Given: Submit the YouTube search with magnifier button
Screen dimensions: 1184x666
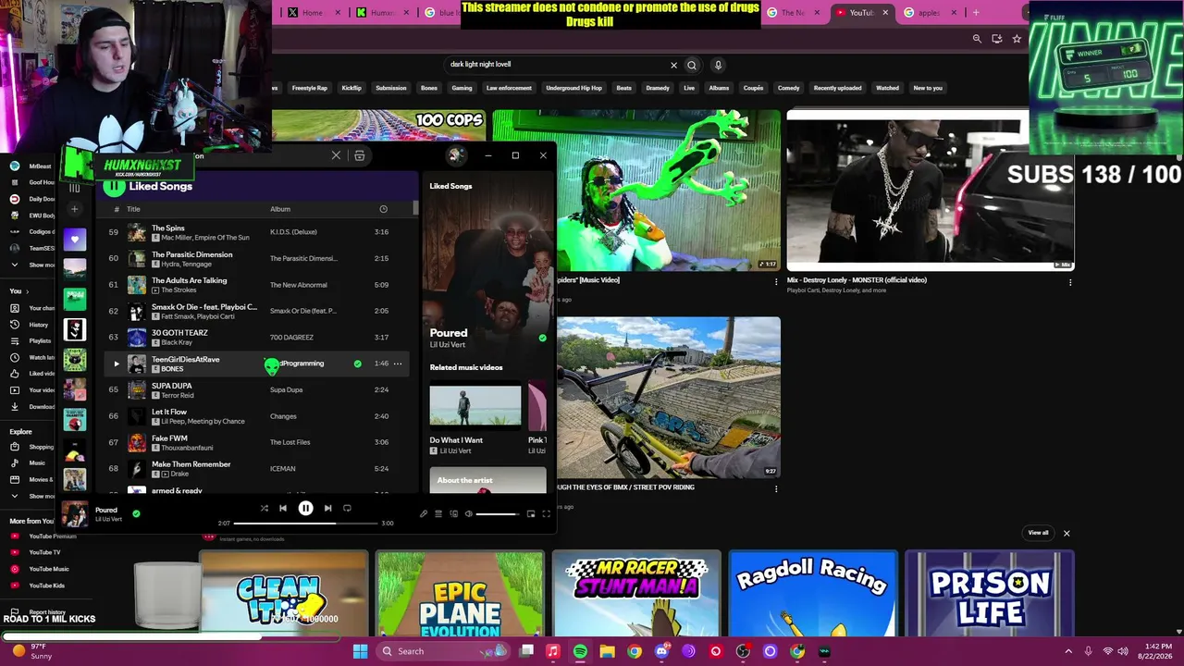Looking at the screenshot, I should click(x=692, y=65).
